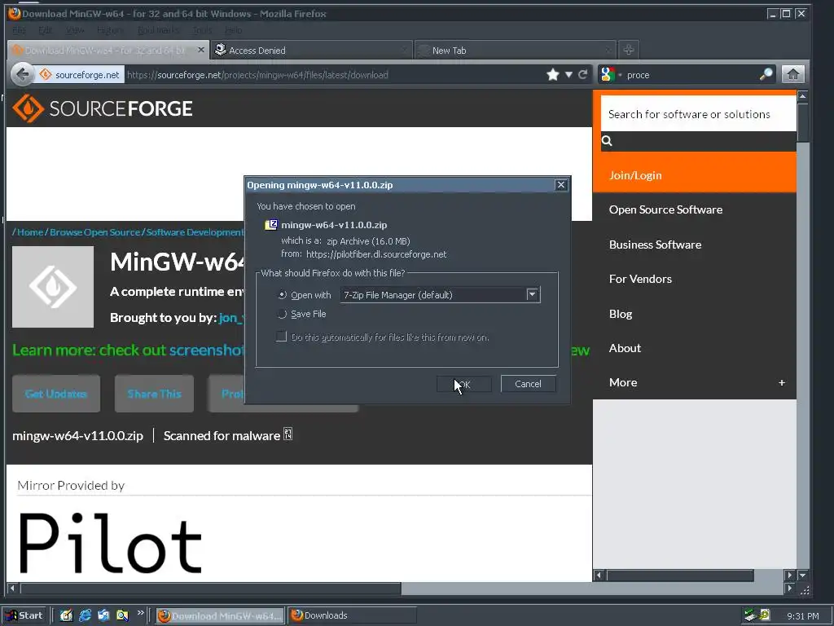The height and width of the screenshot is (626, 834).
Task: Click Cancel in the download dialog
Action: click(528, 384)
